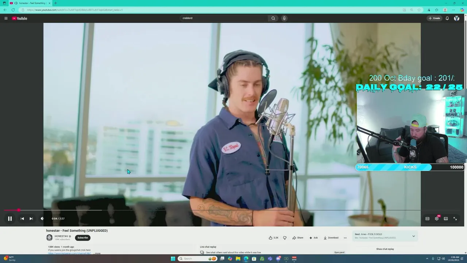The image size is (467, 263).
Task: Open the browser profile icon
Action: 445,10
